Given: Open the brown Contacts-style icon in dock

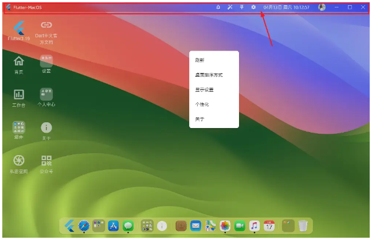Looking at the screenshot, I should coord(181,226).
